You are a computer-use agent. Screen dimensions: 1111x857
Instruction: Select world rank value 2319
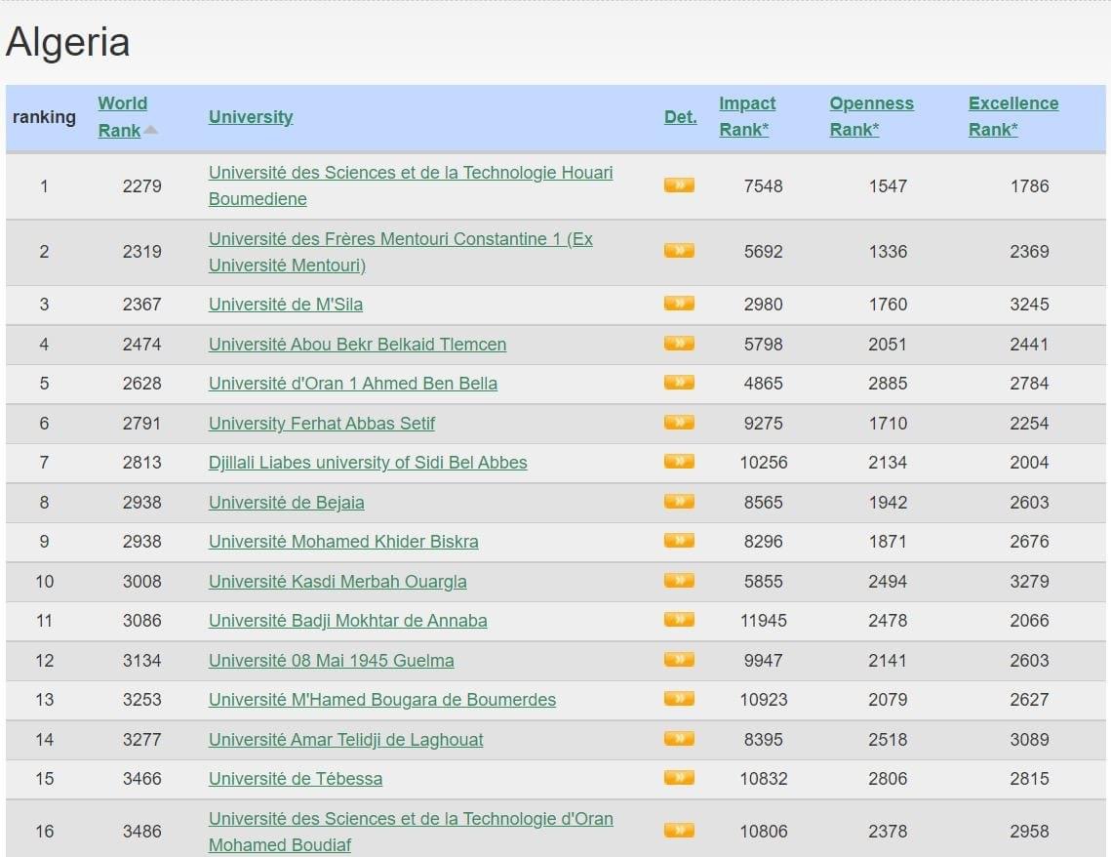point(141,251)
